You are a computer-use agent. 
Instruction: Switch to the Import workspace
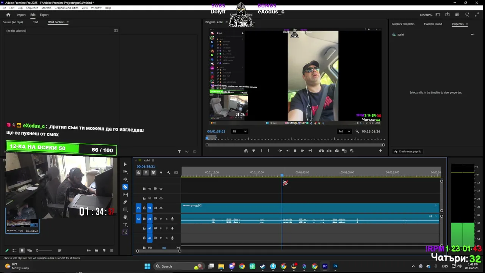[21, 15]
